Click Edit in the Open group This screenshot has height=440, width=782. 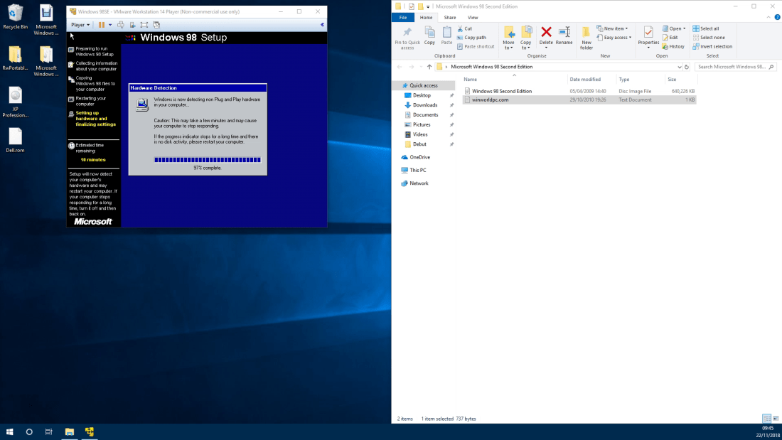click(670, 38)
